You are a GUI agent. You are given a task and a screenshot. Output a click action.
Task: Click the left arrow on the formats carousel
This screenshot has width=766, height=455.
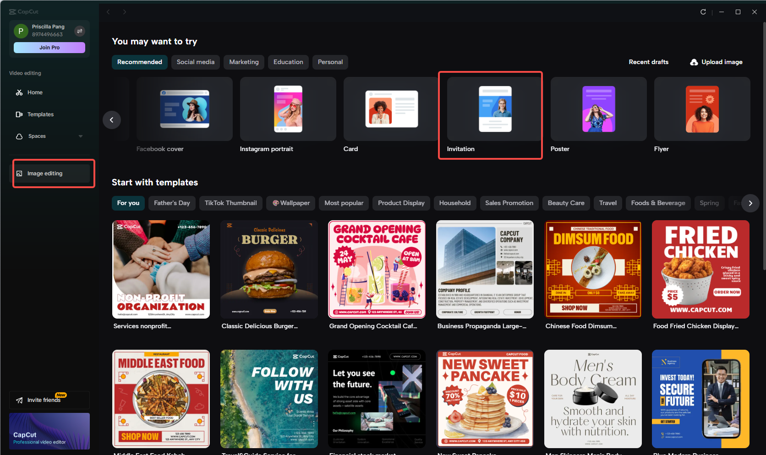(111, 119)
